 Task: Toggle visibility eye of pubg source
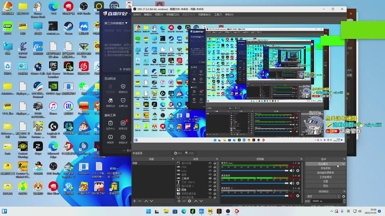210,171
